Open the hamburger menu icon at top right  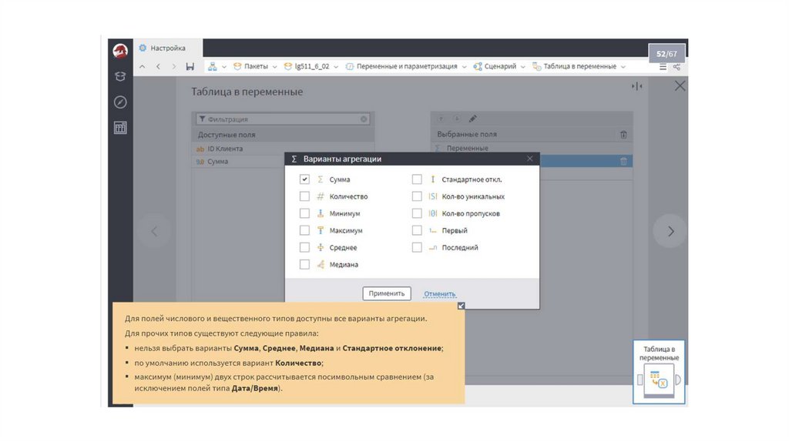point(663,67)
